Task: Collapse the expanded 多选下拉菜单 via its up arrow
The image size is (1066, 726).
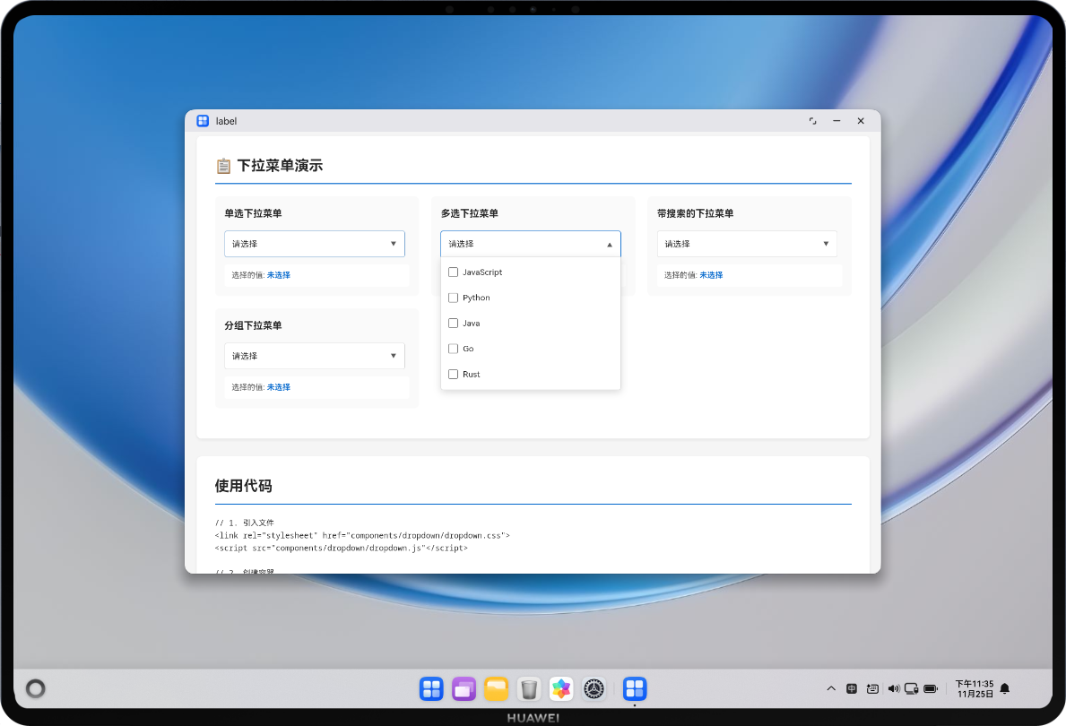Action: (x=610, y=243)
